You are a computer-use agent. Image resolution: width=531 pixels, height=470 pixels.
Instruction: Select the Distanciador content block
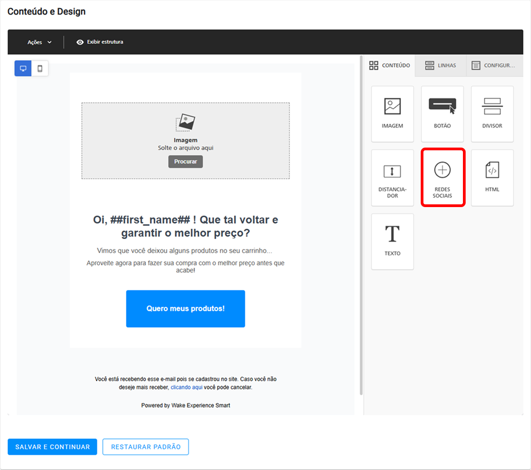click(392, 178)
